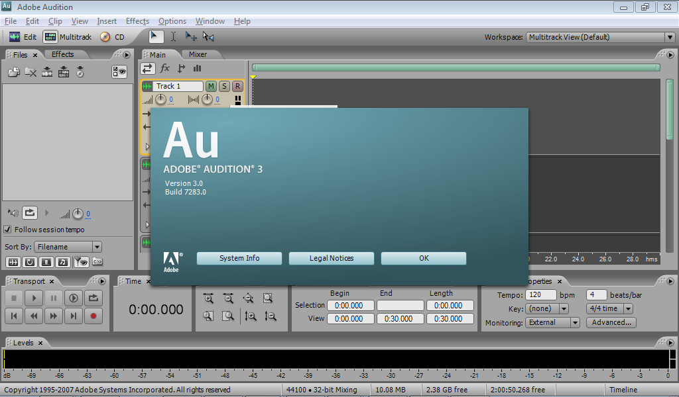The image size is (679, 397).
Task: Show the EQ controls bars icon
Action: (198, 68)
